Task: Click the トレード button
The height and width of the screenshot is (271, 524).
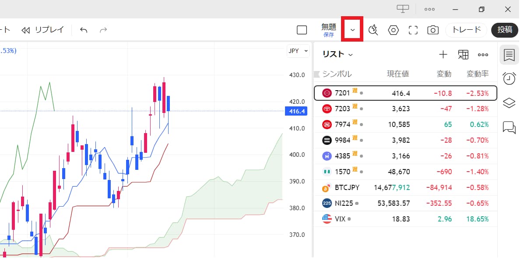Action: [x=466, y=30]
